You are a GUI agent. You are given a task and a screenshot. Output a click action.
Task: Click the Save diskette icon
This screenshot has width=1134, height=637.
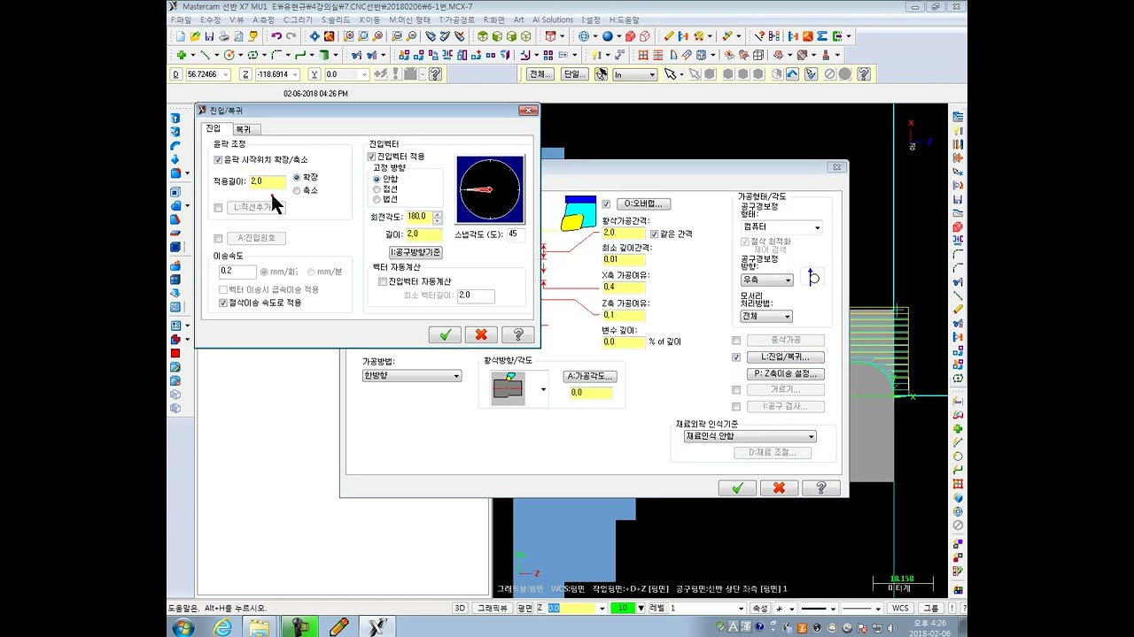tap(209, 36)
